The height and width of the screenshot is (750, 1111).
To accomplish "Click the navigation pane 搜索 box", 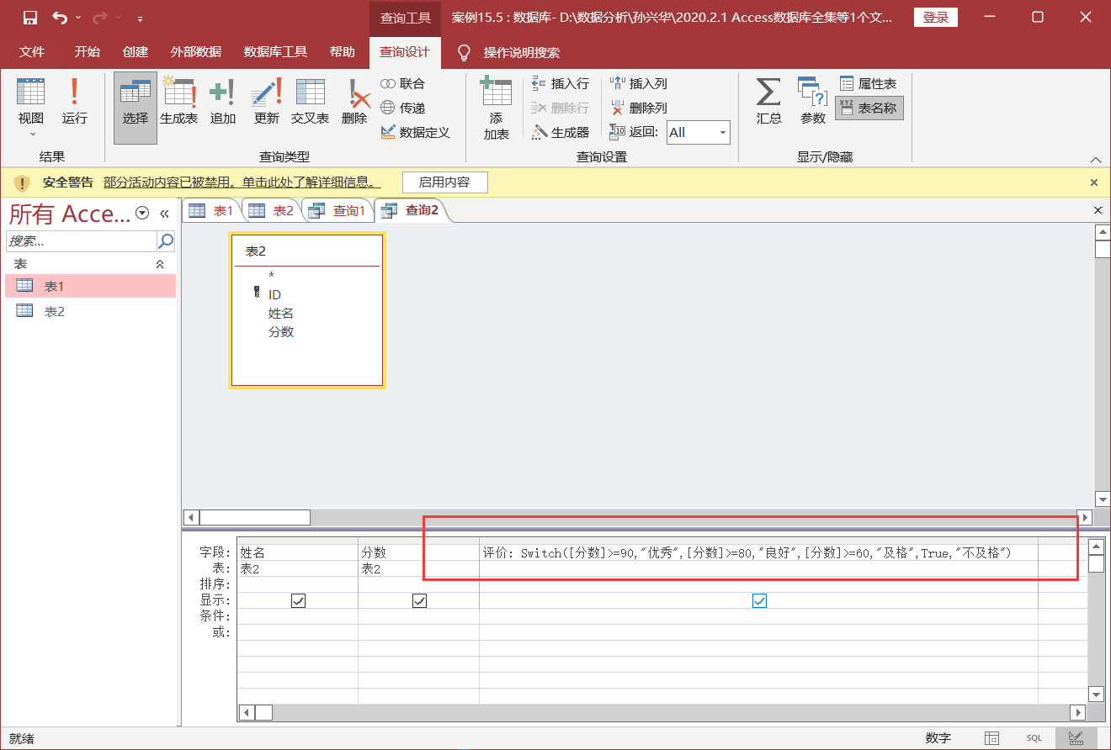I will (x=82, y=241).
